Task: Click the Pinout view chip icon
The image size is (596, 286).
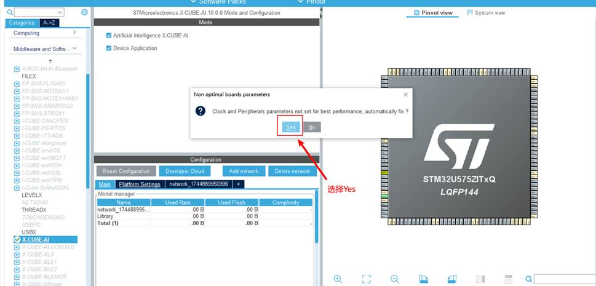Action: [x=416, y=12]
